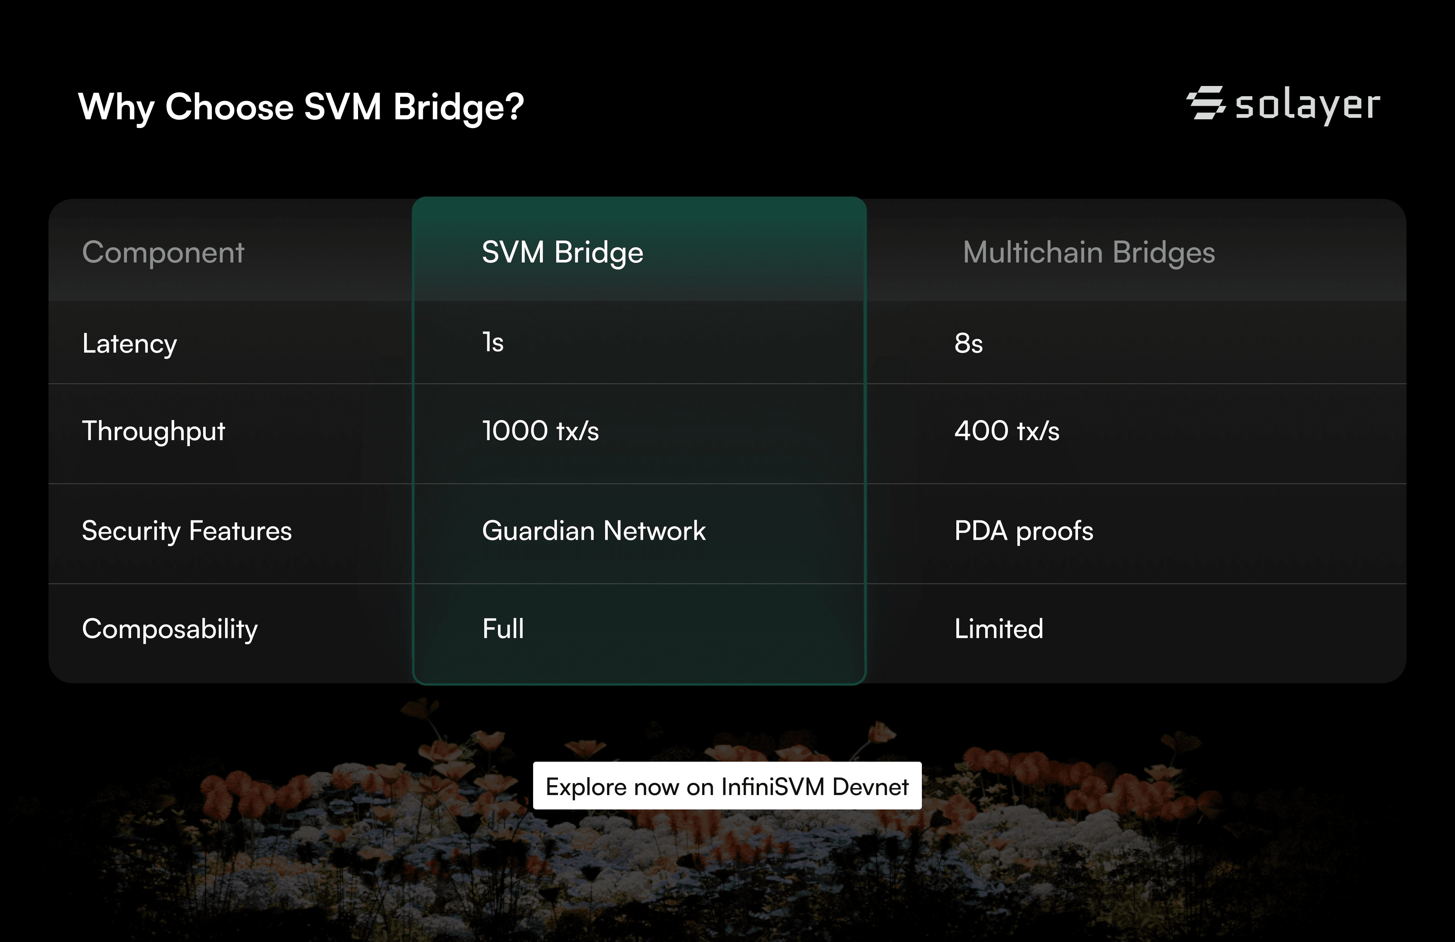The height and width of the screenshot is (942, 1455).
Task: Select the SVM Bridge column header
Action: [x=562, y=253]
